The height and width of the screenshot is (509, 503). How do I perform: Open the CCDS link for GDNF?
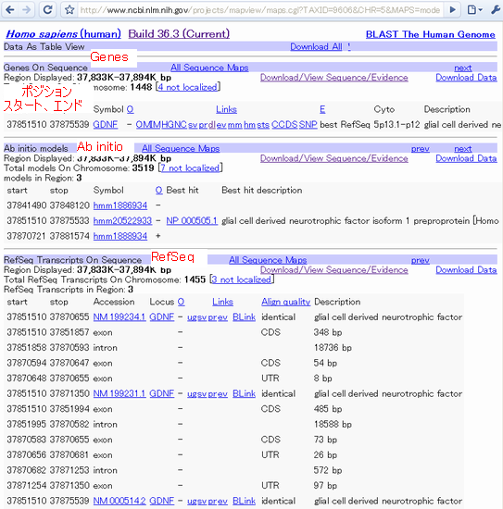click(x=284, y=125)
